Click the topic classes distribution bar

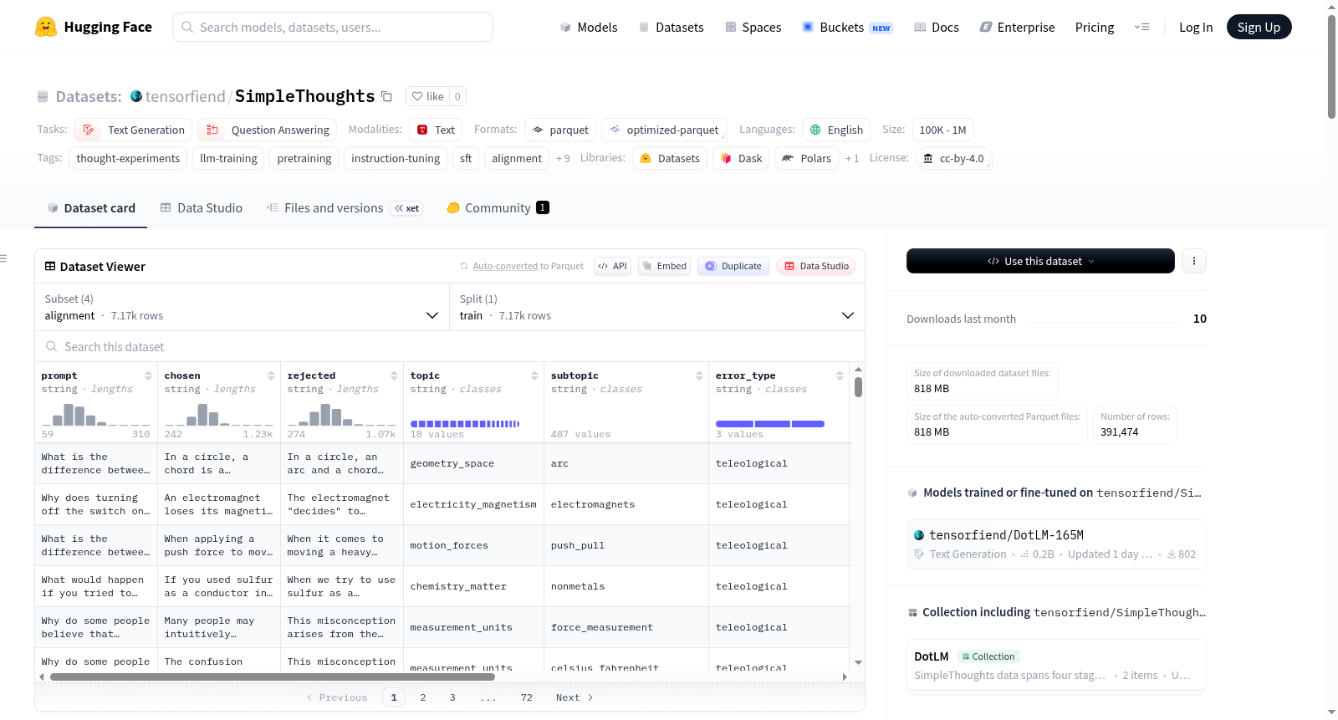(465, 424)
